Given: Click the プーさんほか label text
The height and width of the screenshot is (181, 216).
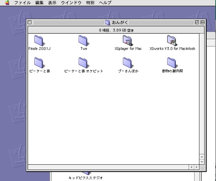Looking at the screenshot, I should (x=128, y=71).
